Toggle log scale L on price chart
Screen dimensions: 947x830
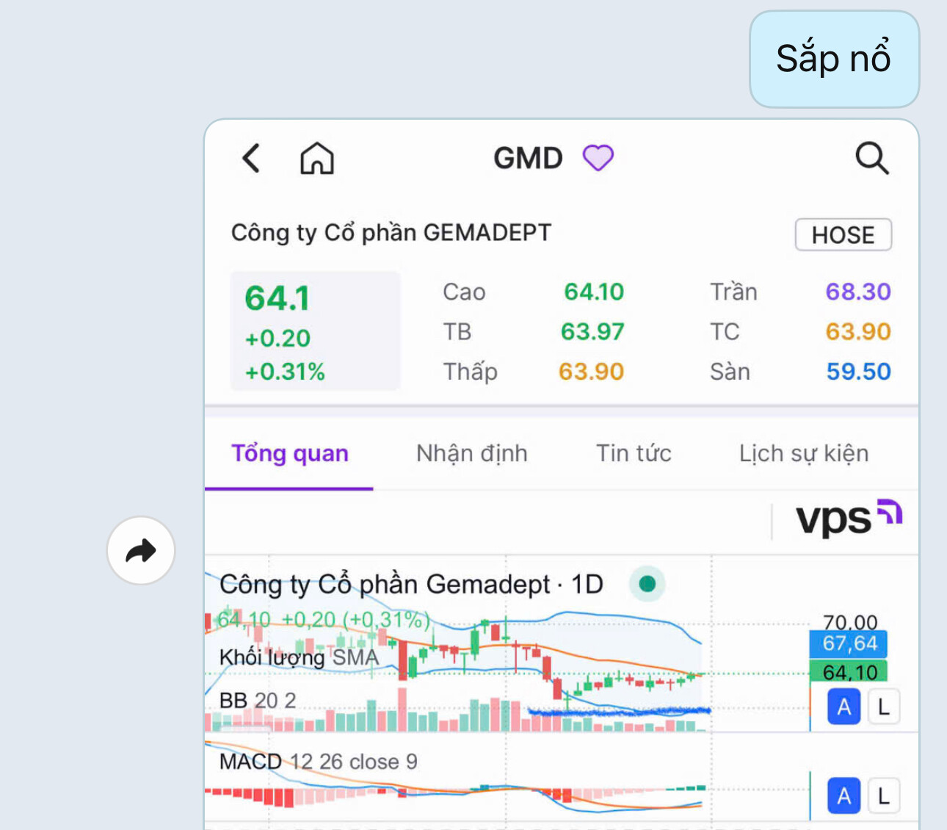[884, 707]
